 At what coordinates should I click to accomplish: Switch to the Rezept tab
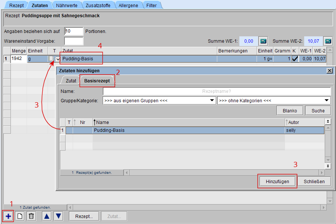point(16,5)
